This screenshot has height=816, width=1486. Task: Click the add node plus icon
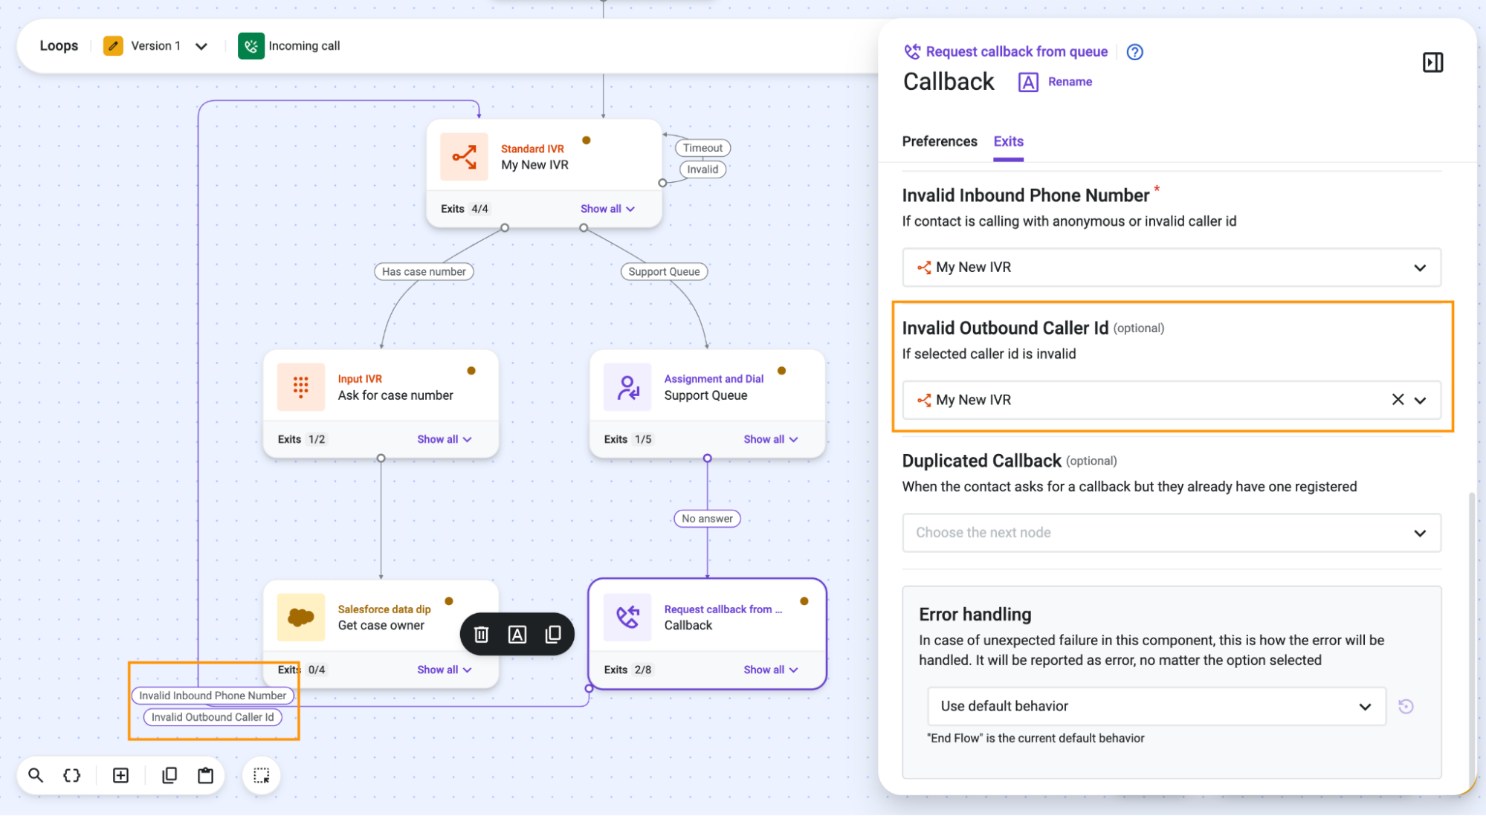point(120,775)
